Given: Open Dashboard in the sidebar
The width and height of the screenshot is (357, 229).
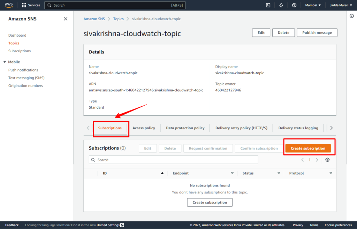Looking at the screenshot, I should click(17, 35).
